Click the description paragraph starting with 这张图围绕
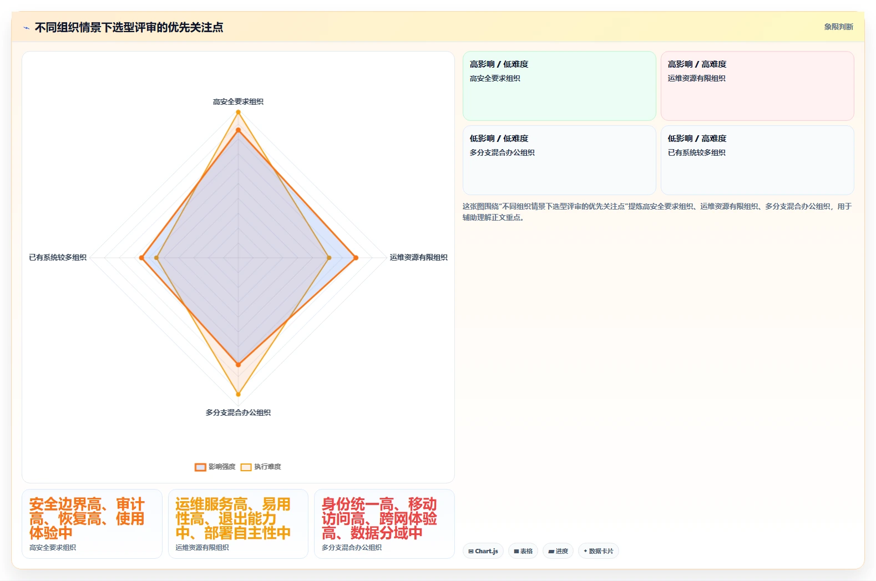This screenshot has width=876, height=581. pyautogui.click(x=657, y=212)
